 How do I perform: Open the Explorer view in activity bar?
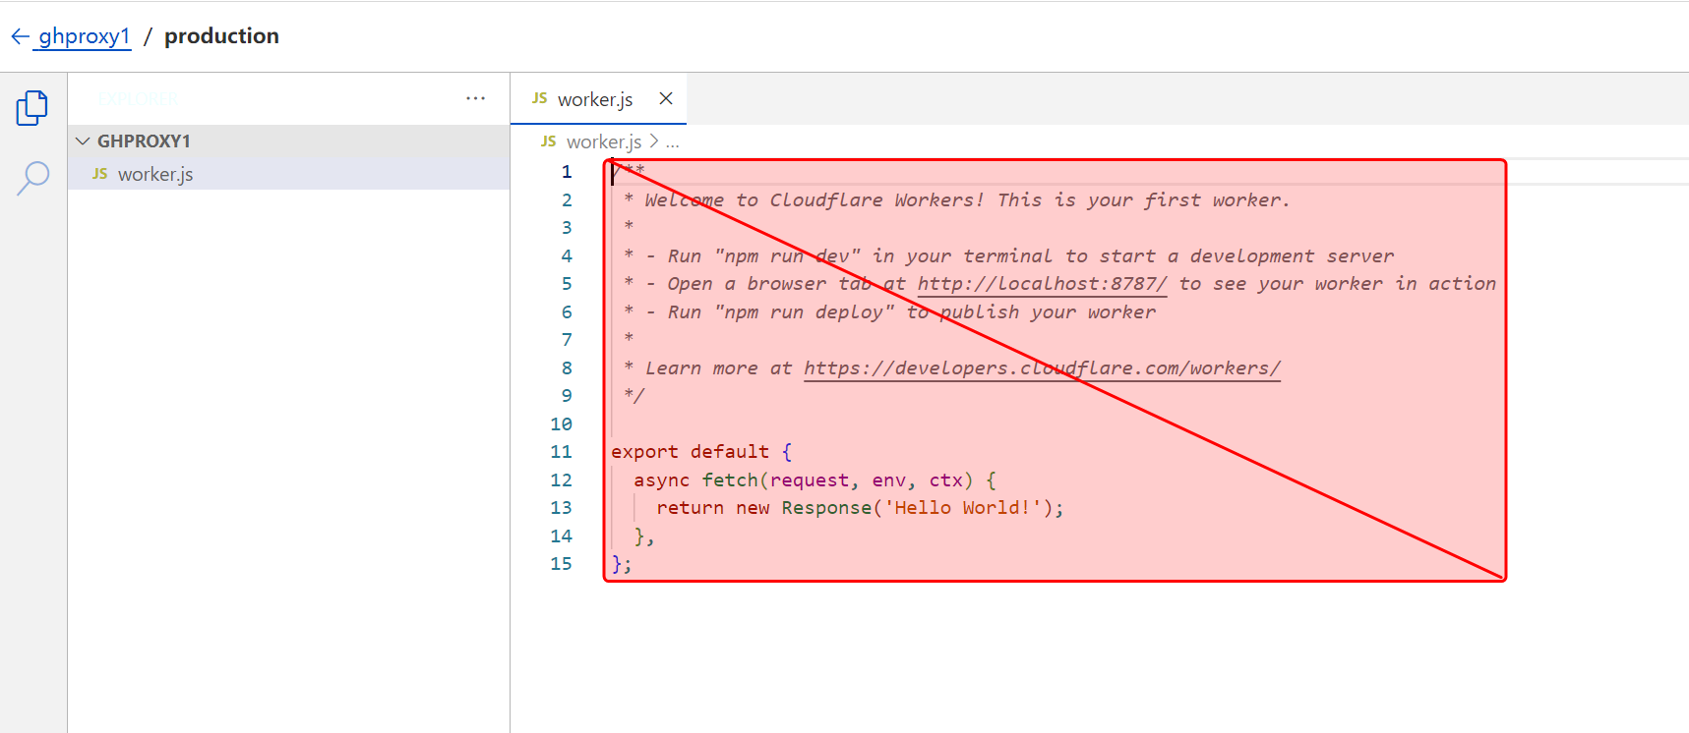[x=31, y=108]
